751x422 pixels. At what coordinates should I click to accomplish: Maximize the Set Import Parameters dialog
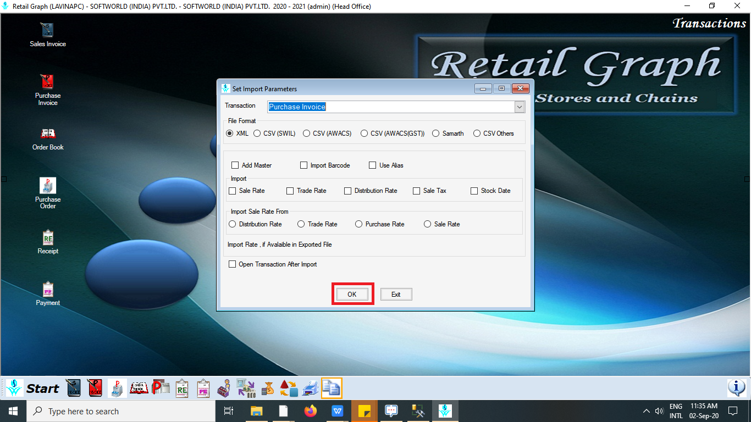(x=502, y=88)
